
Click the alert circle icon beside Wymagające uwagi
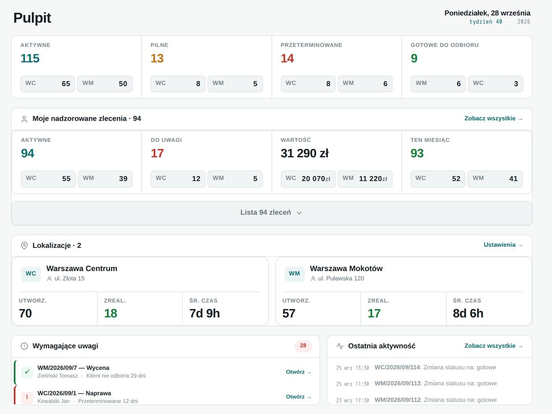coord(24,346)
